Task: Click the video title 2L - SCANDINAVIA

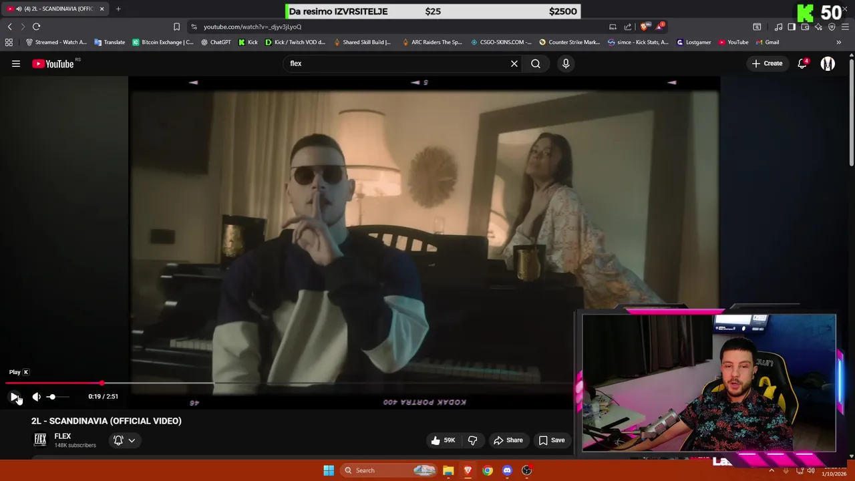Action: tap(106, 421)
